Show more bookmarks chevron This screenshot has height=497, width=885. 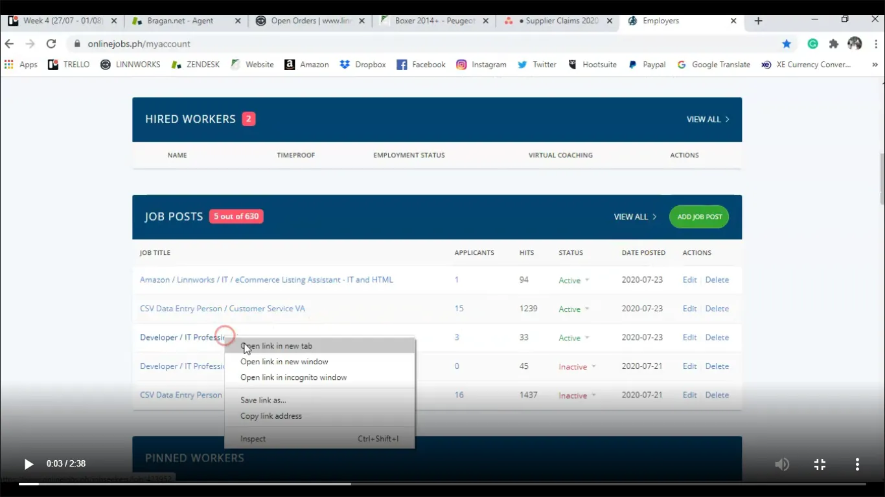click(875, 65)
